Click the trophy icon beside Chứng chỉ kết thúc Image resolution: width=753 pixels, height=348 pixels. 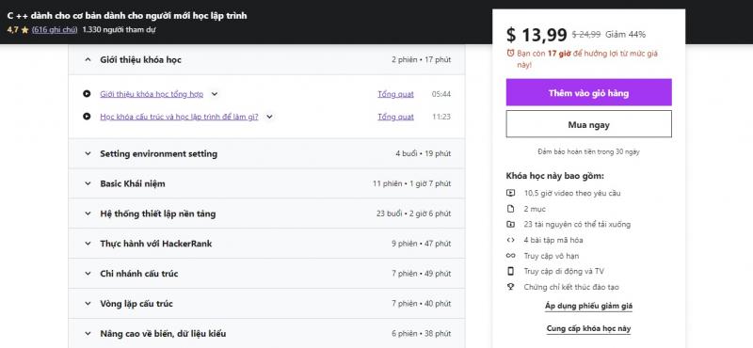[510, 287]
